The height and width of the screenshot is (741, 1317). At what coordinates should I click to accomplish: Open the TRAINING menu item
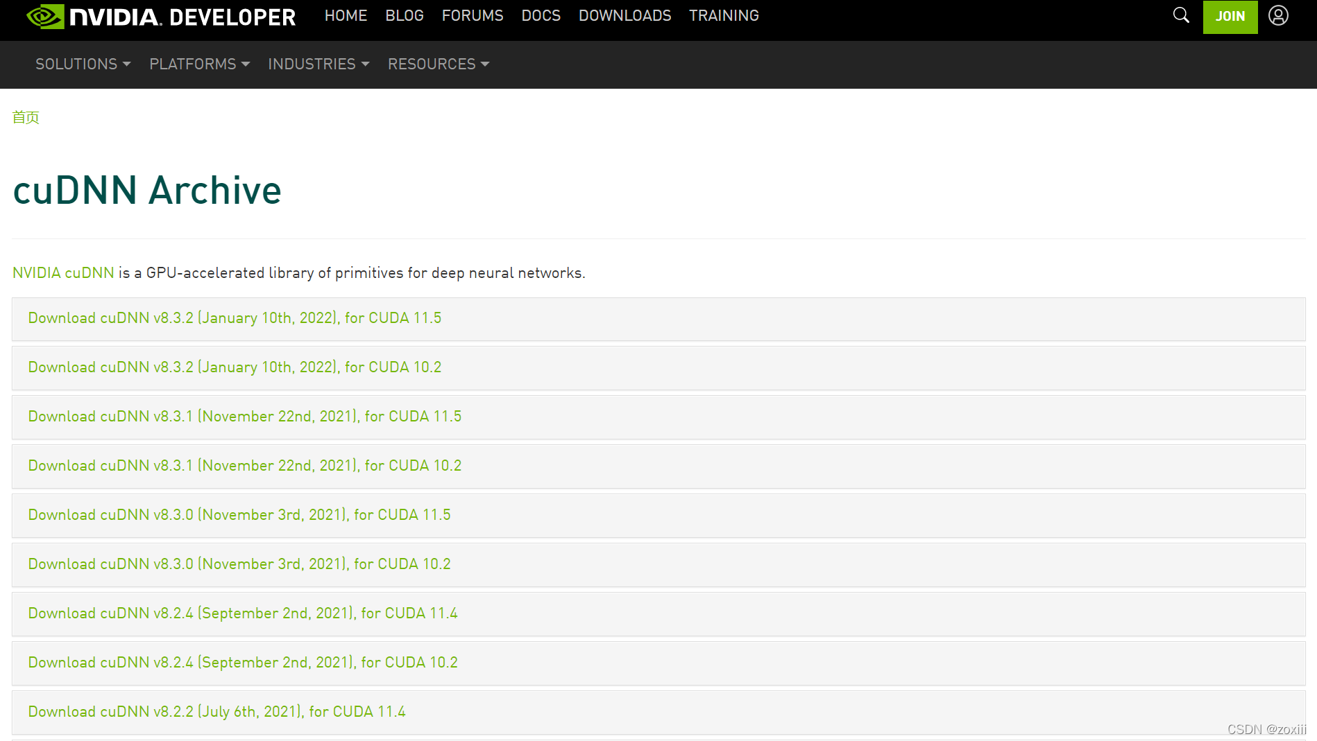coord(724,15)
